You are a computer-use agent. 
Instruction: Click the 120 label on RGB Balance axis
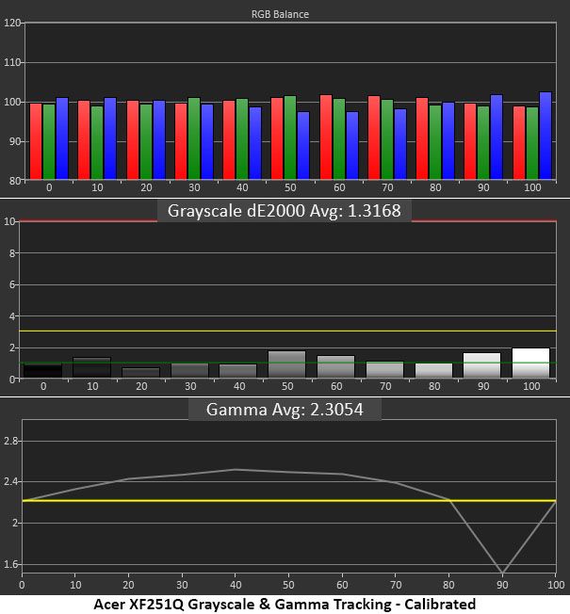[12, 23]
